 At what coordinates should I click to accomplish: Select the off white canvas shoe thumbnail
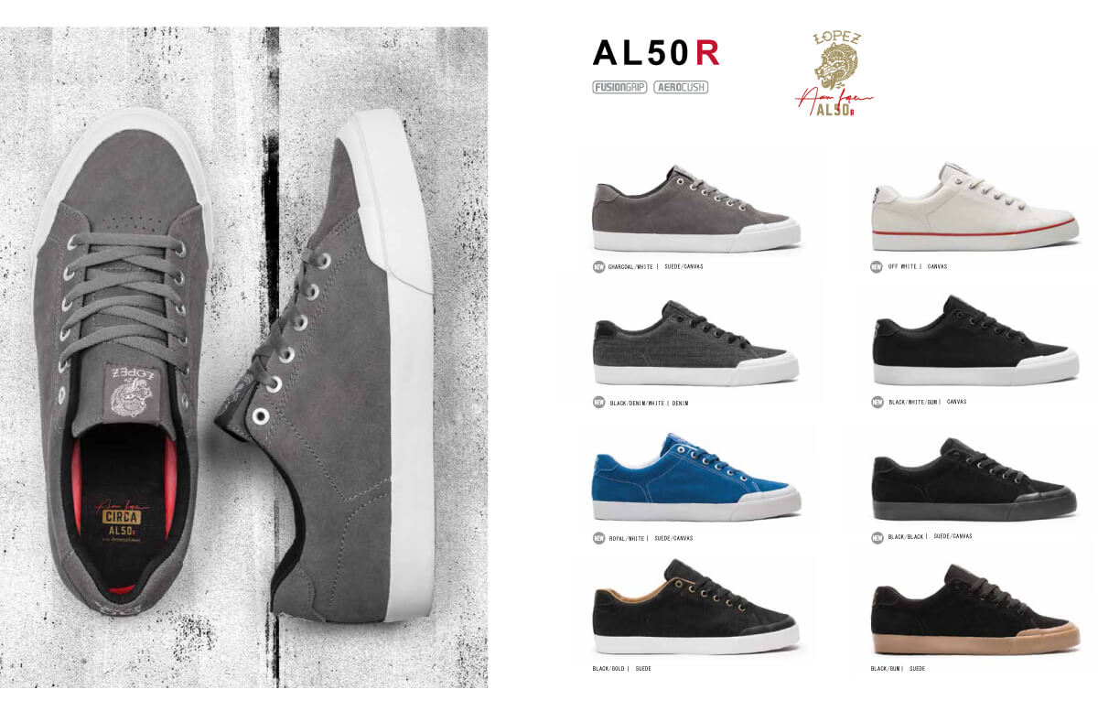[974, 207]
